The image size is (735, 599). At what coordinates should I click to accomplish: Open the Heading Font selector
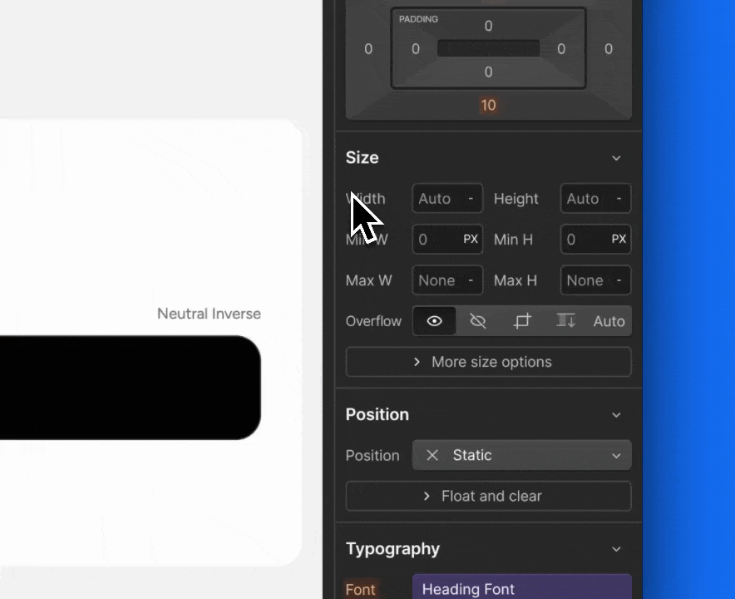521,588
